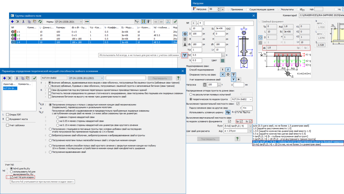
Task: Click the filter cursor icon in pile groups toolbar
Action: click(x=137, y=21)
